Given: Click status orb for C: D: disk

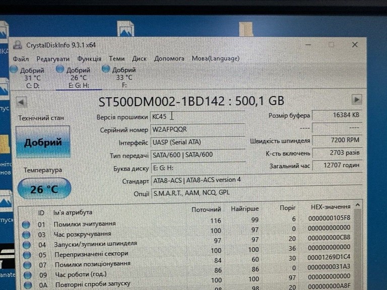Looking at the screenshot, I should [x=14, y=70].
